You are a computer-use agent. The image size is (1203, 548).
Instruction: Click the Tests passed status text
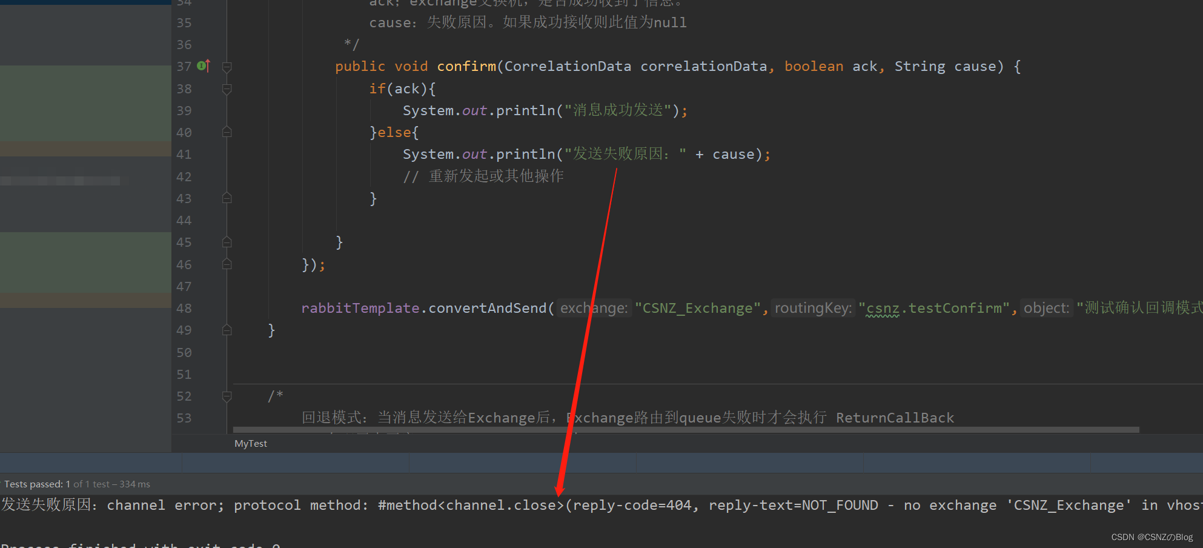point(77,484)
